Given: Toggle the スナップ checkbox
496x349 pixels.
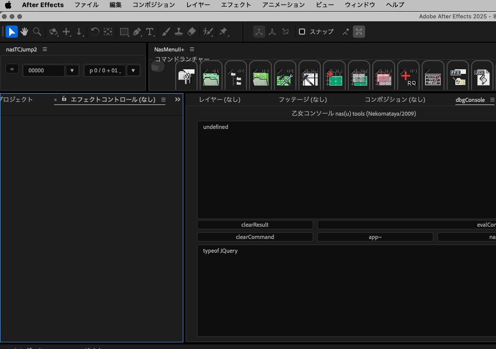Looking at the screenshot, I should [x=302, y=32].
